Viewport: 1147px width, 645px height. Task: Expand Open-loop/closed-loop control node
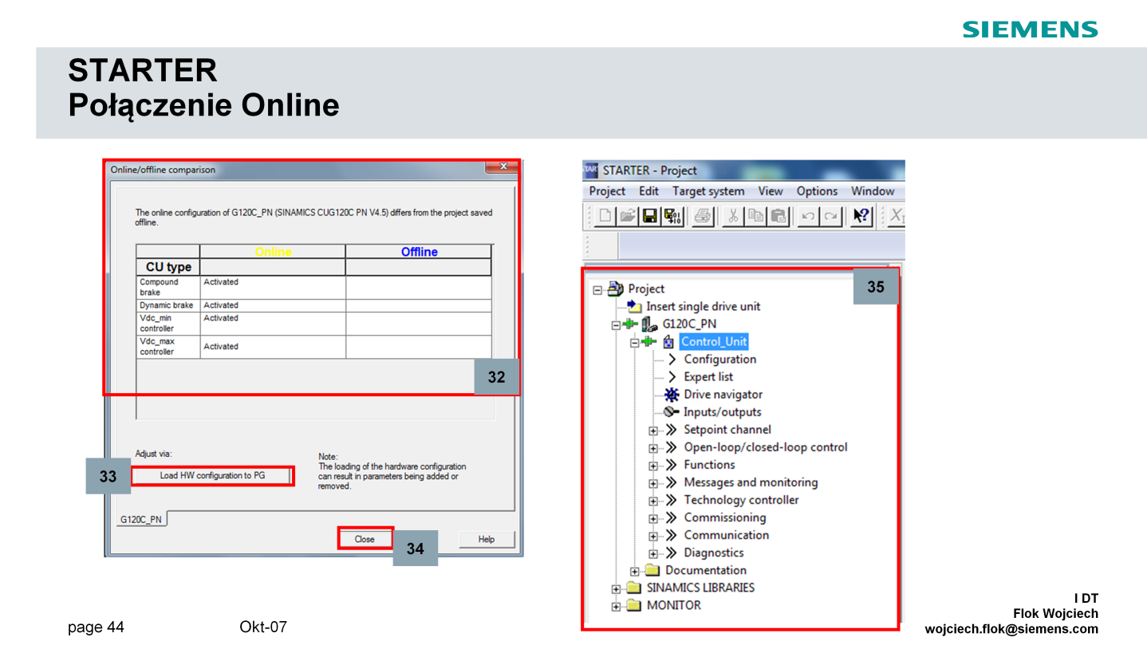[x=653, y=448]
